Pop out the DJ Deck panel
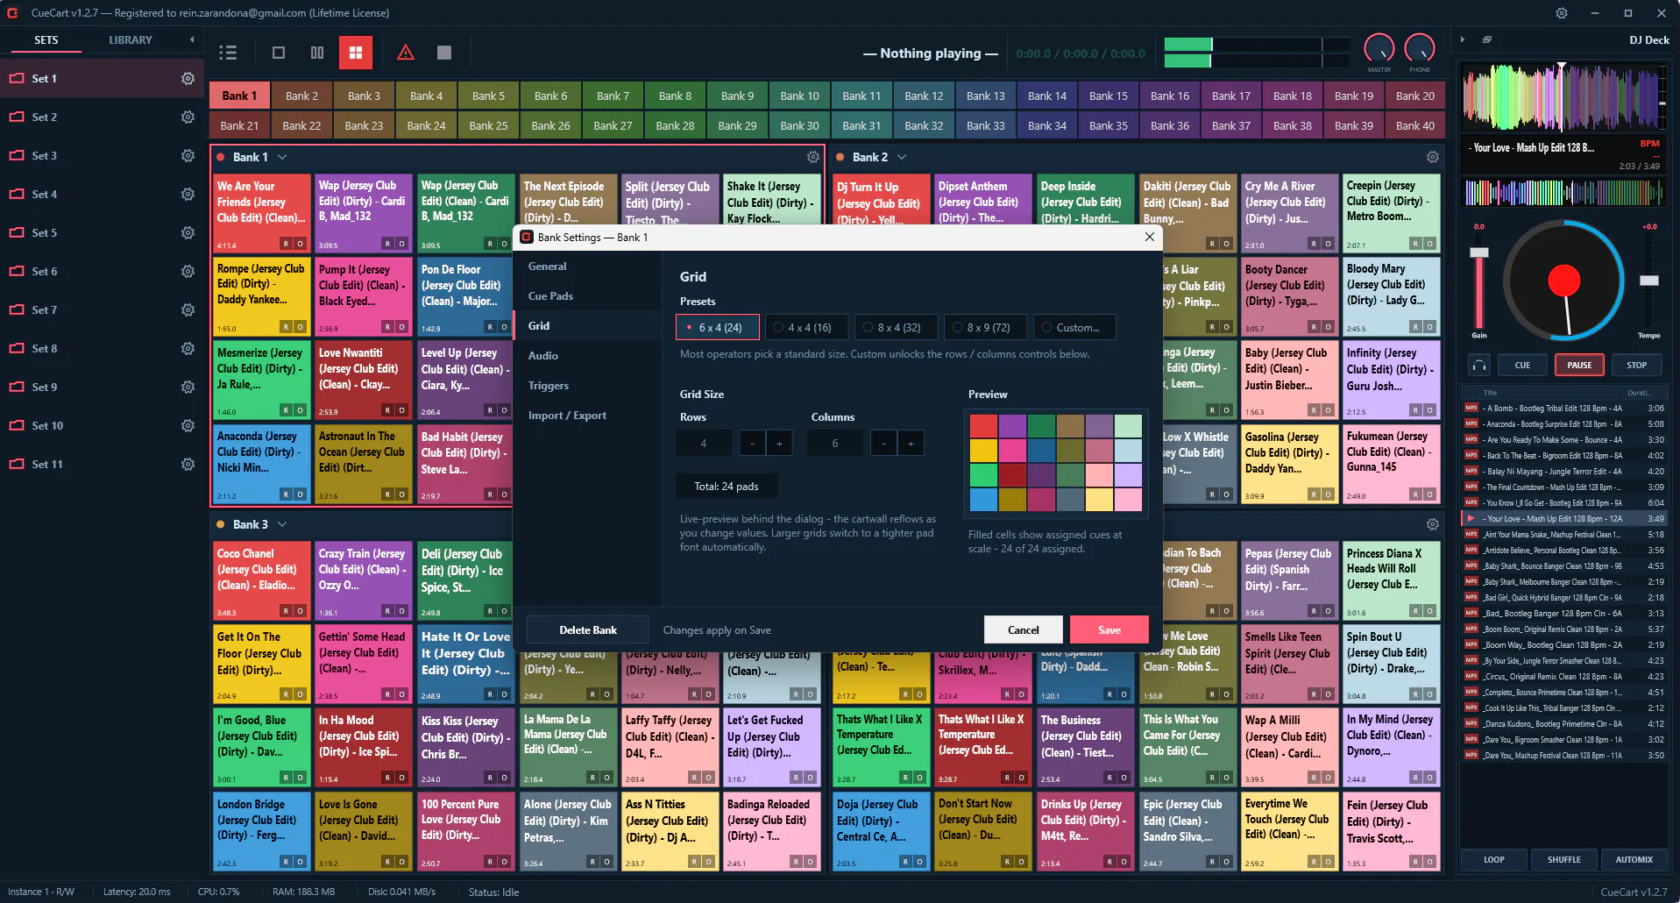This screenshot has width=1680, height=903. tap(1487, 39)
